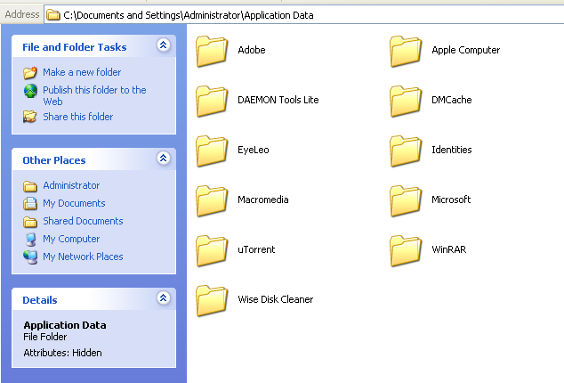Screen dimensions: 564x383
Task: Select the DMCache folder icon
Action: [x=406, y=102]
